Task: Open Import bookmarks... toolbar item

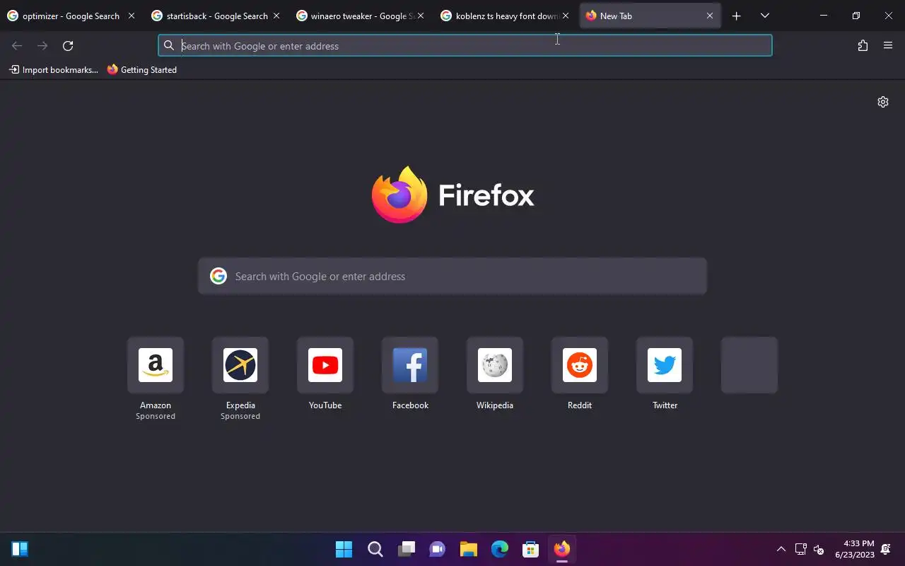Action: (54, 70)
